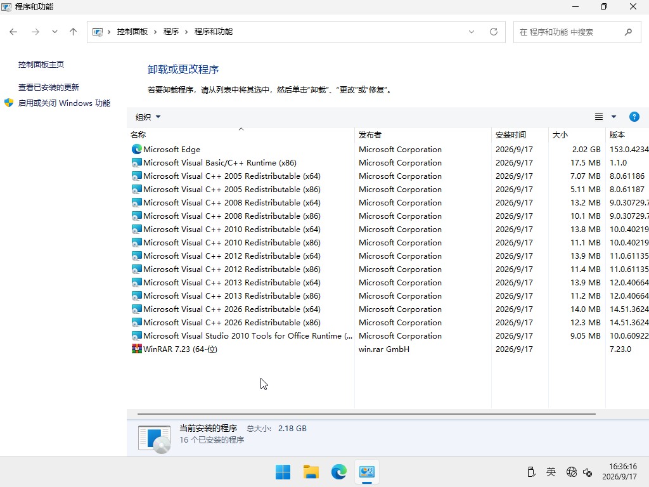The image size is (649, 487).
Task: Click the 7.23.0 version cell
Action: click(620, 349)
